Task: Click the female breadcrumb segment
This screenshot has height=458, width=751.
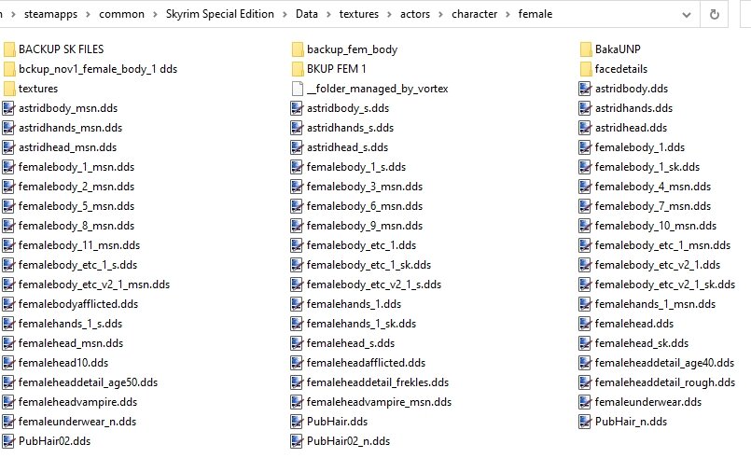Action: (535, 14)
